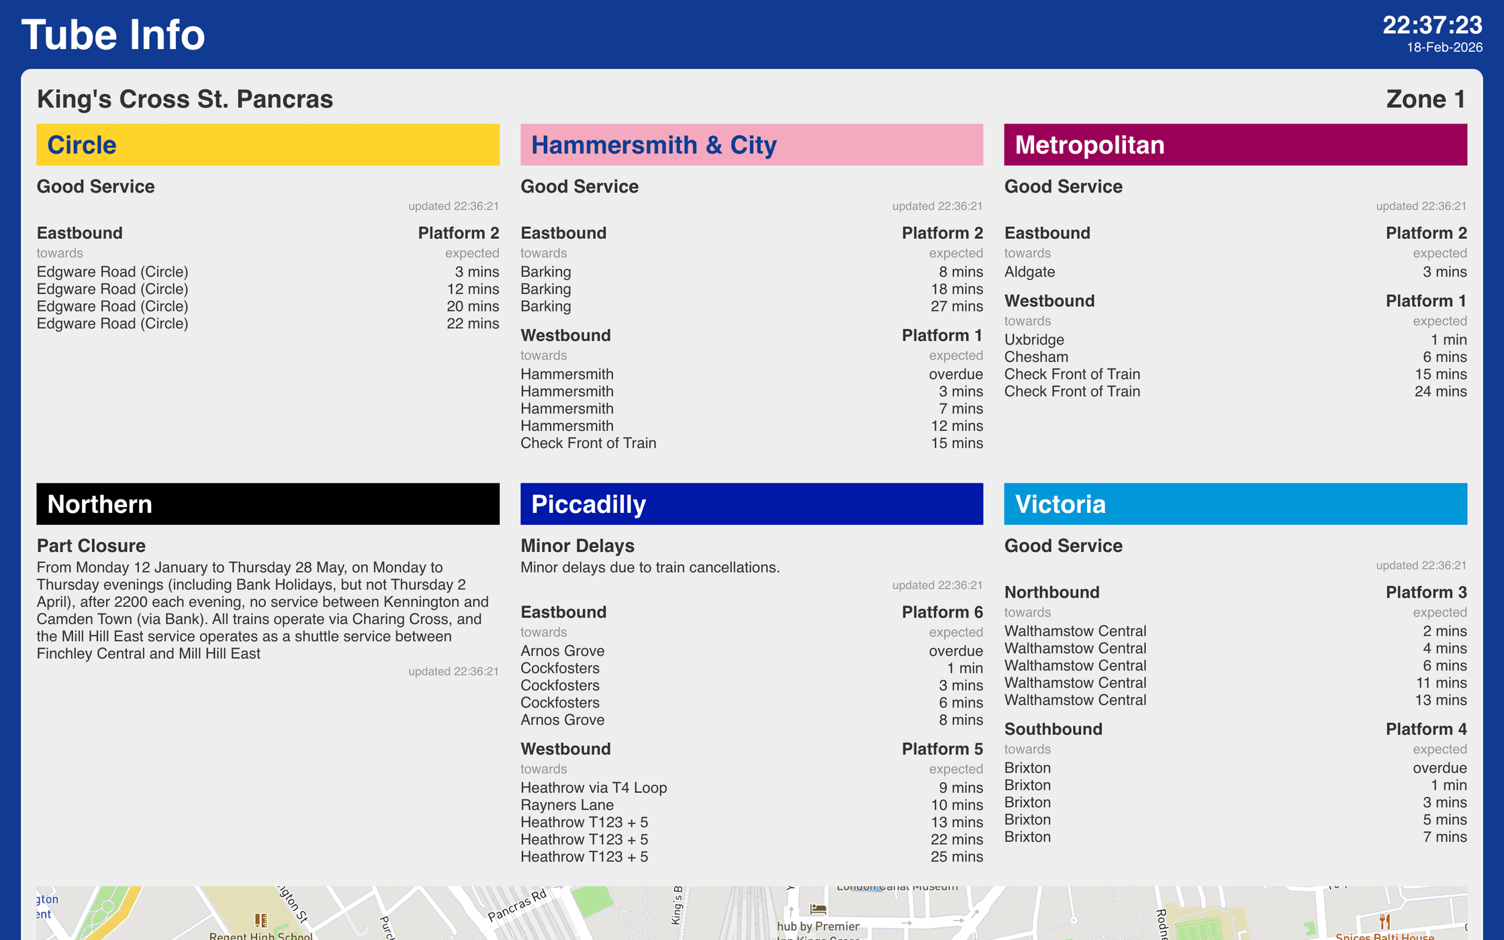Screen dimensions: 1504x940
Task: Select the Rayners Lane train row
Action: [751, 805]
